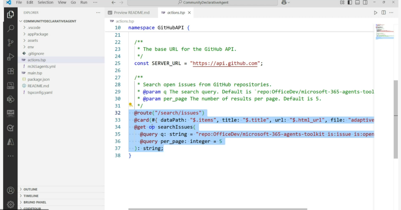The width and height of the screenshot is (401, 210).
Task: Open the Extensions view
Action: (11, 71)
